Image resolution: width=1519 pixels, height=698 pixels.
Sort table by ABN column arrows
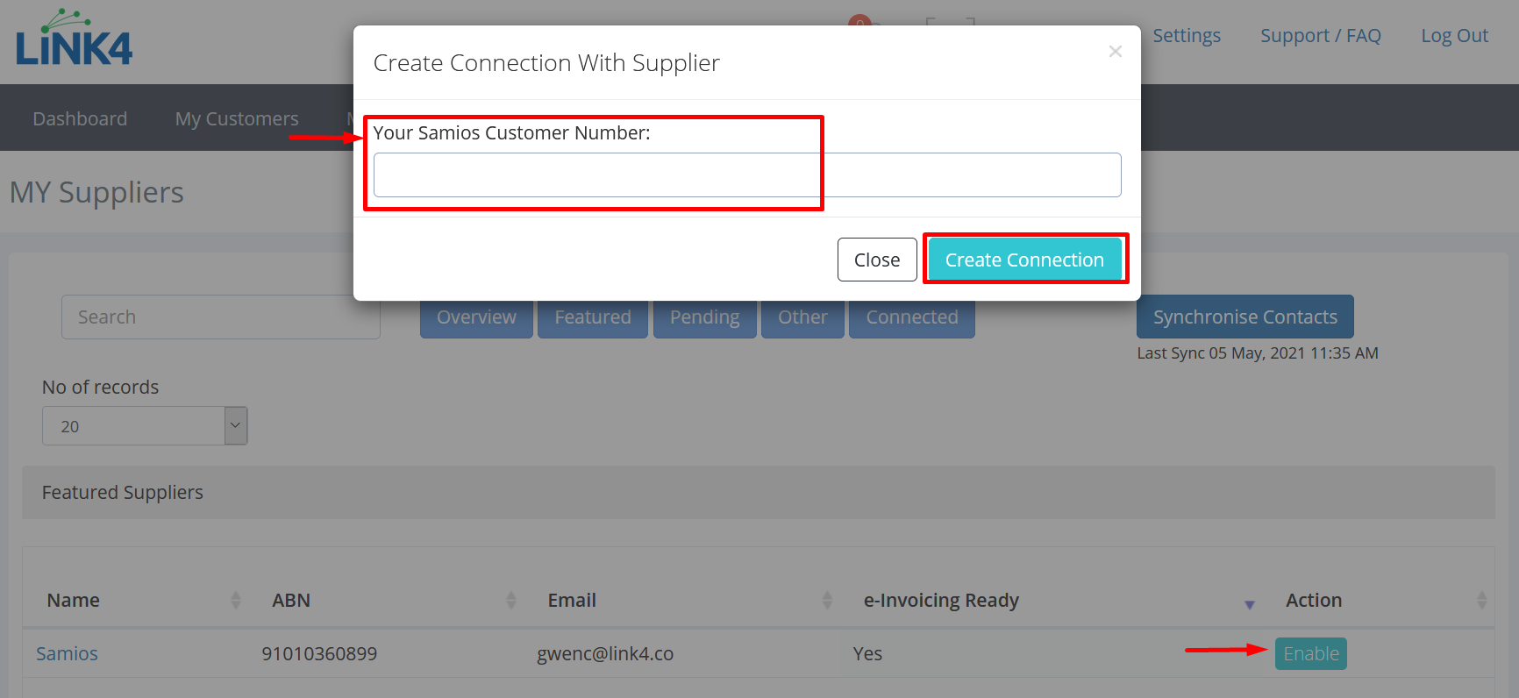point(511,600)
